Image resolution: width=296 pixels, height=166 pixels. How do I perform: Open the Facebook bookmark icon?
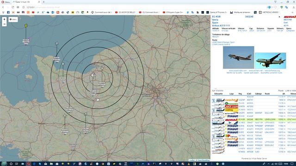pyautogui.click(x=8, y=12)
